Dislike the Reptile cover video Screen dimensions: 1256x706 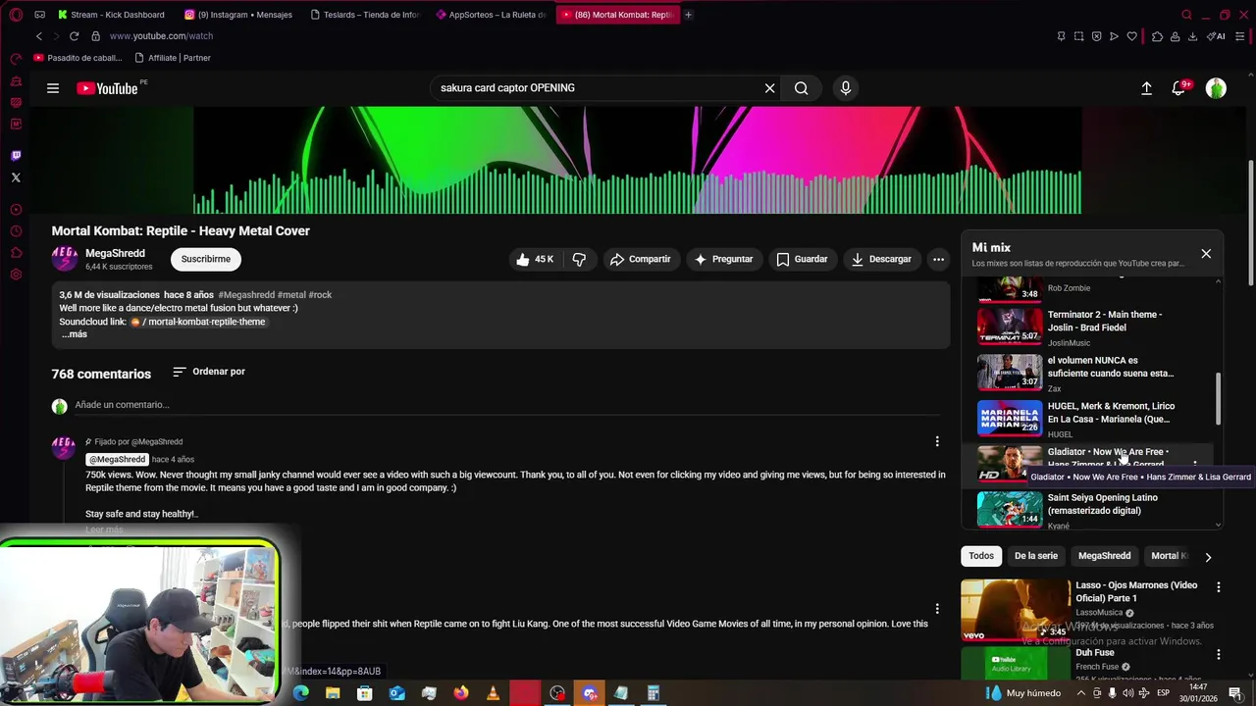(x=579, y=259)
